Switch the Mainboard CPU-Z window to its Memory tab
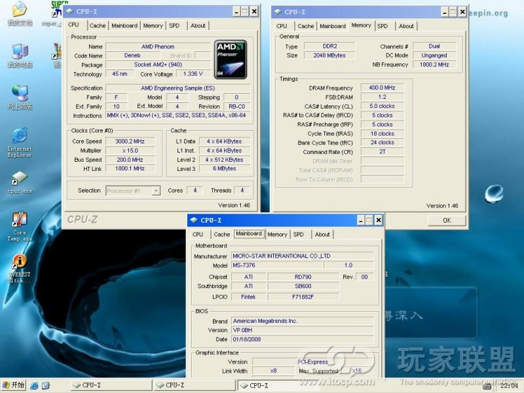Viewport: 524px width, 393px height. point(277,234)
